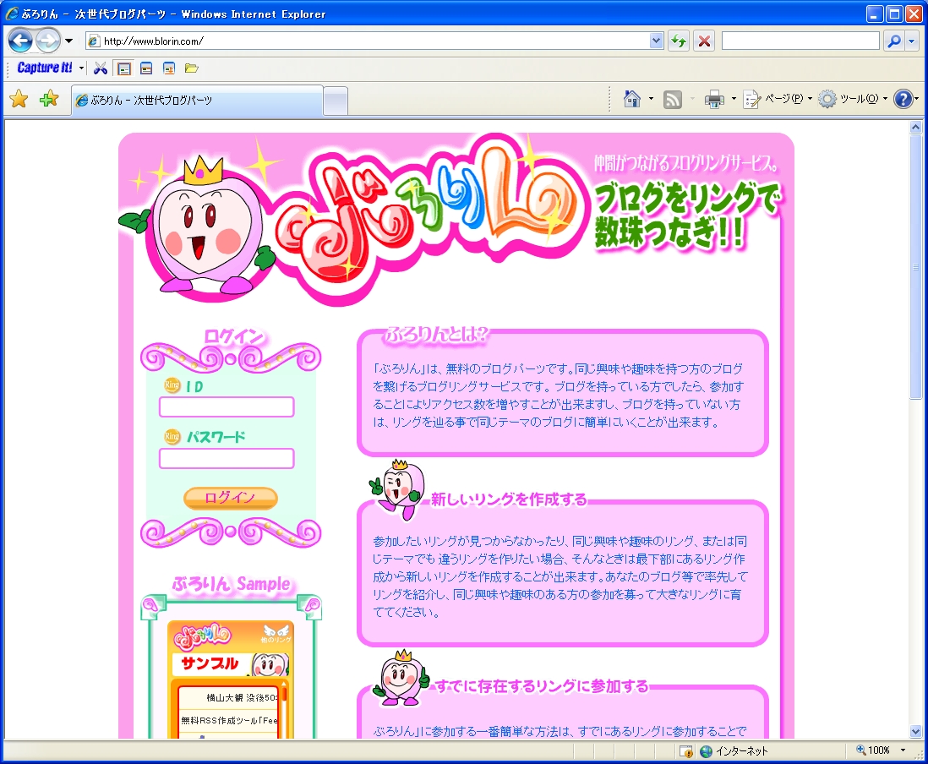Open the ページ(P) menu
Image resolution: width=928 pixels, height=764 pixels.
778,99
